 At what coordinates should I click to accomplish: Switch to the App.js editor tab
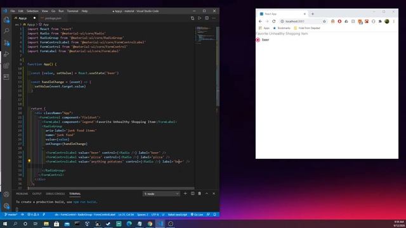tap(25, 18)
